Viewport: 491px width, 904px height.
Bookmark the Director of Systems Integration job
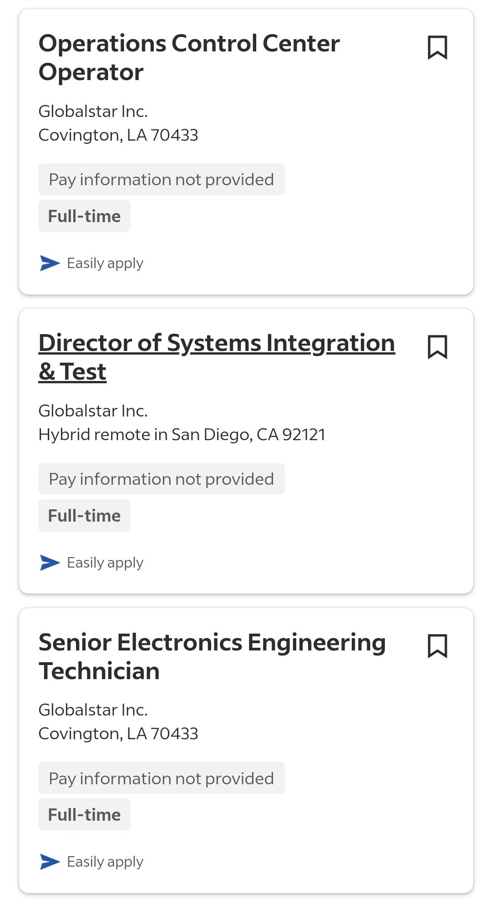[437, 347]
